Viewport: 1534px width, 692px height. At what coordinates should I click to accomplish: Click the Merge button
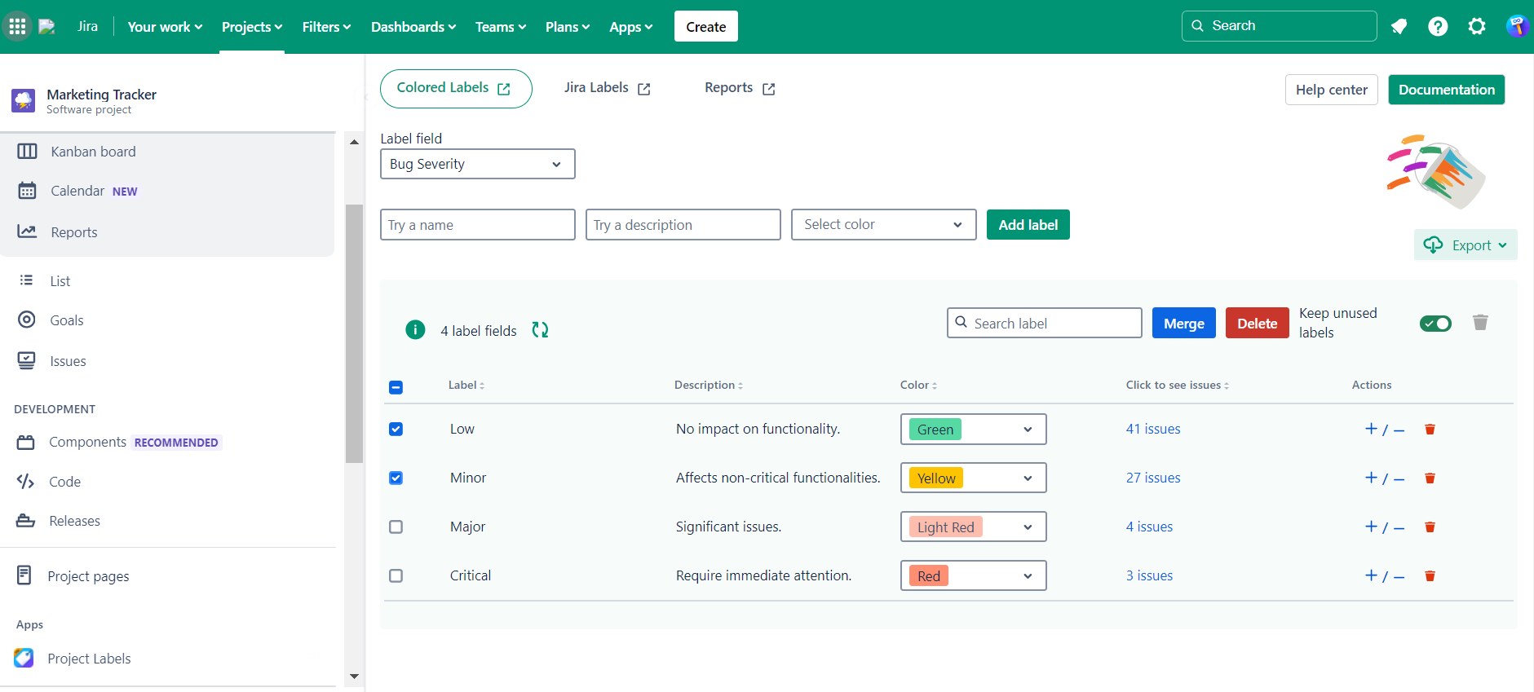pos(1183,324)
